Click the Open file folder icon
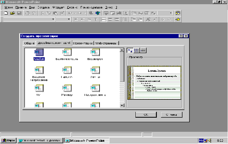228x144 pixels. [13, 13]
